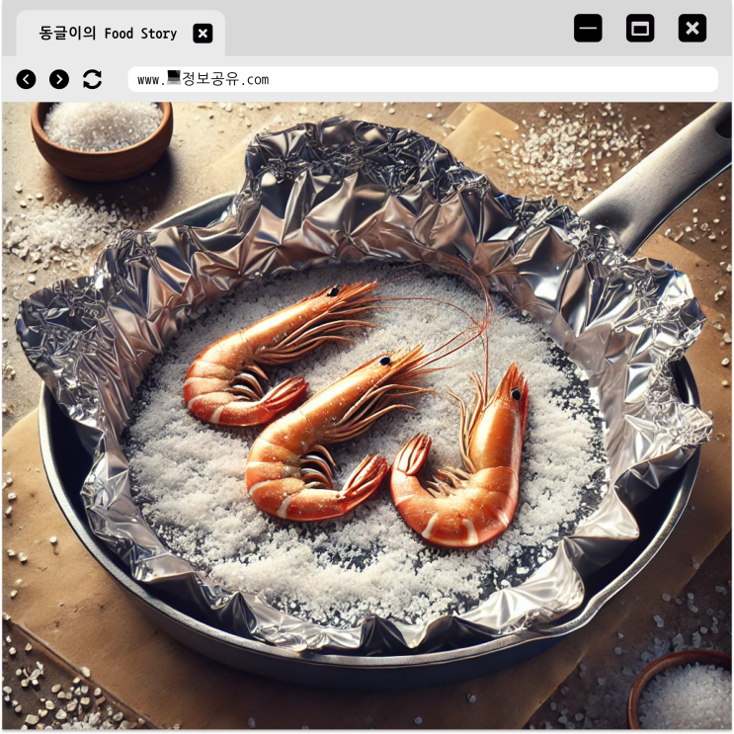The width and height of the screenshot is (734, 734).
Task: Reload the page with the refresh icon
Action: 92,79
